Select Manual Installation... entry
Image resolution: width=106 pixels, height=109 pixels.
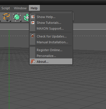tap(51, 42)
